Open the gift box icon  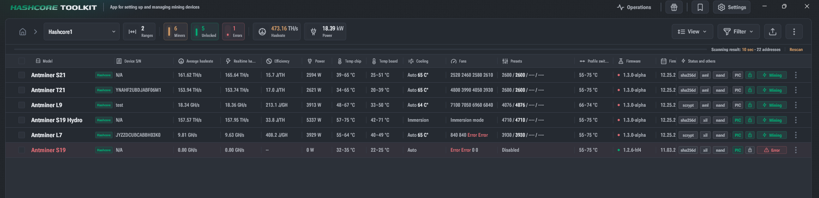pyautogui.click(x=674, y=7)
